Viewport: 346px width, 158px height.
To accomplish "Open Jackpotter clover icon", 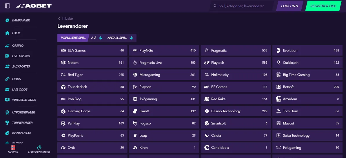I will [7, 67].
